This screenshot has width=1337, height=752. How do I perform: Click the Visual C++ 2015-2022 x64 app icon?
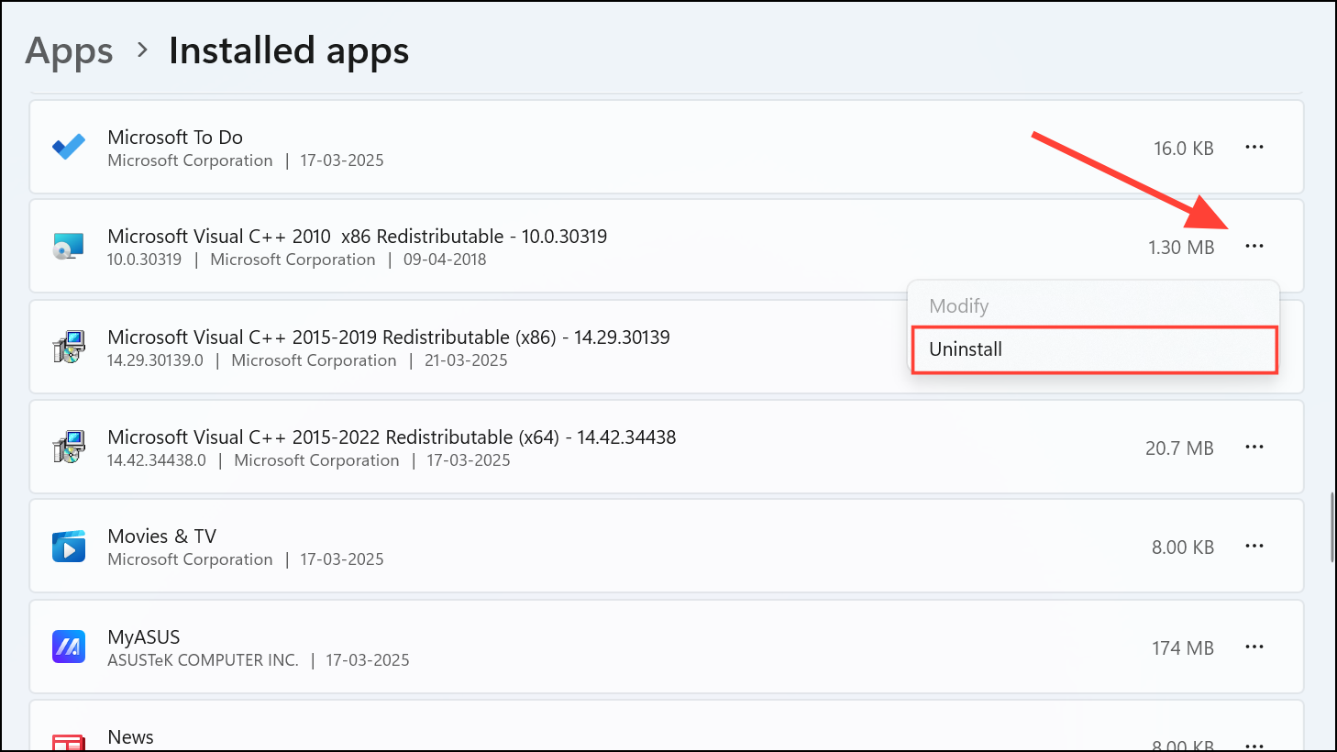point(69,447)
